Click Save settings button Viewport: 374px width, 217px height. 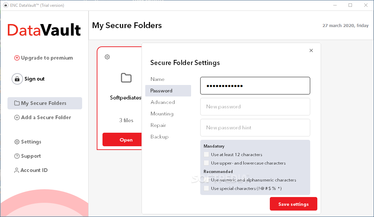[x=293, y=204]
